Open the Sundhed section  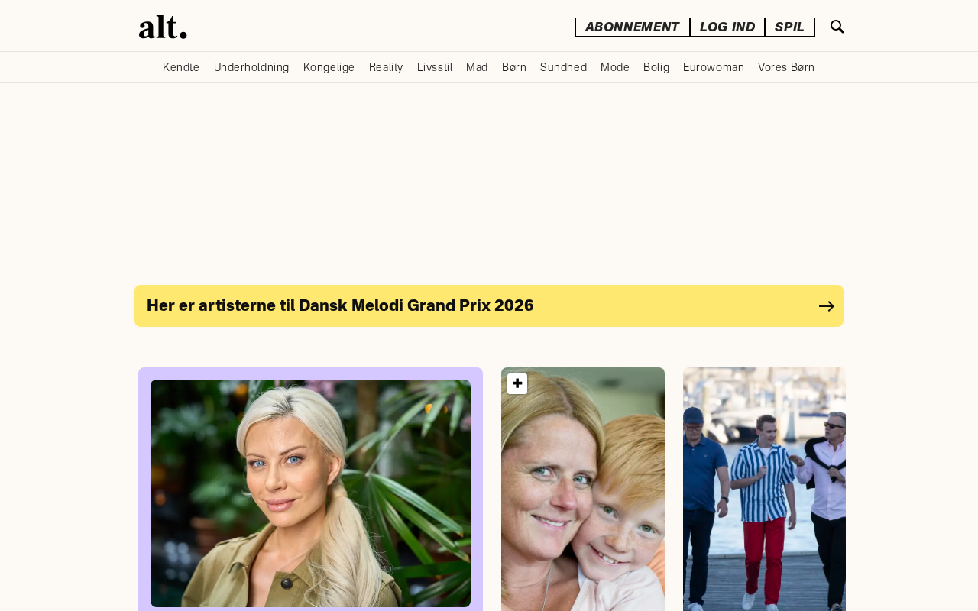click(563, 67)
